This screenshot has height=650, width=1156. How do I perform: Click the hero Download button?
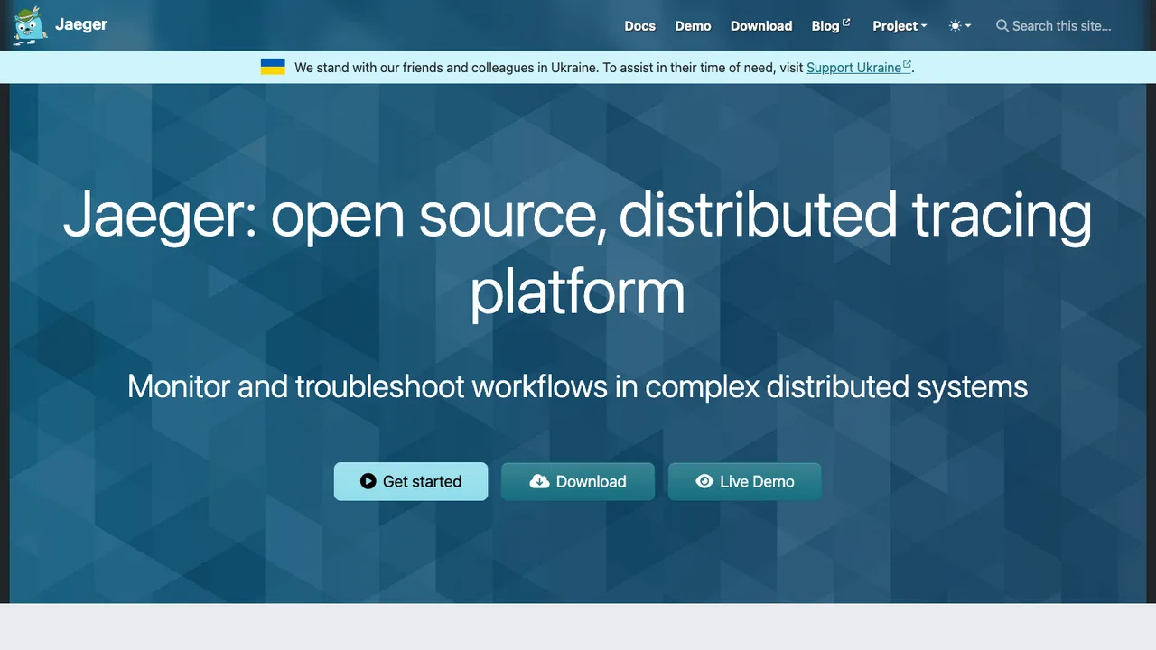578,481
